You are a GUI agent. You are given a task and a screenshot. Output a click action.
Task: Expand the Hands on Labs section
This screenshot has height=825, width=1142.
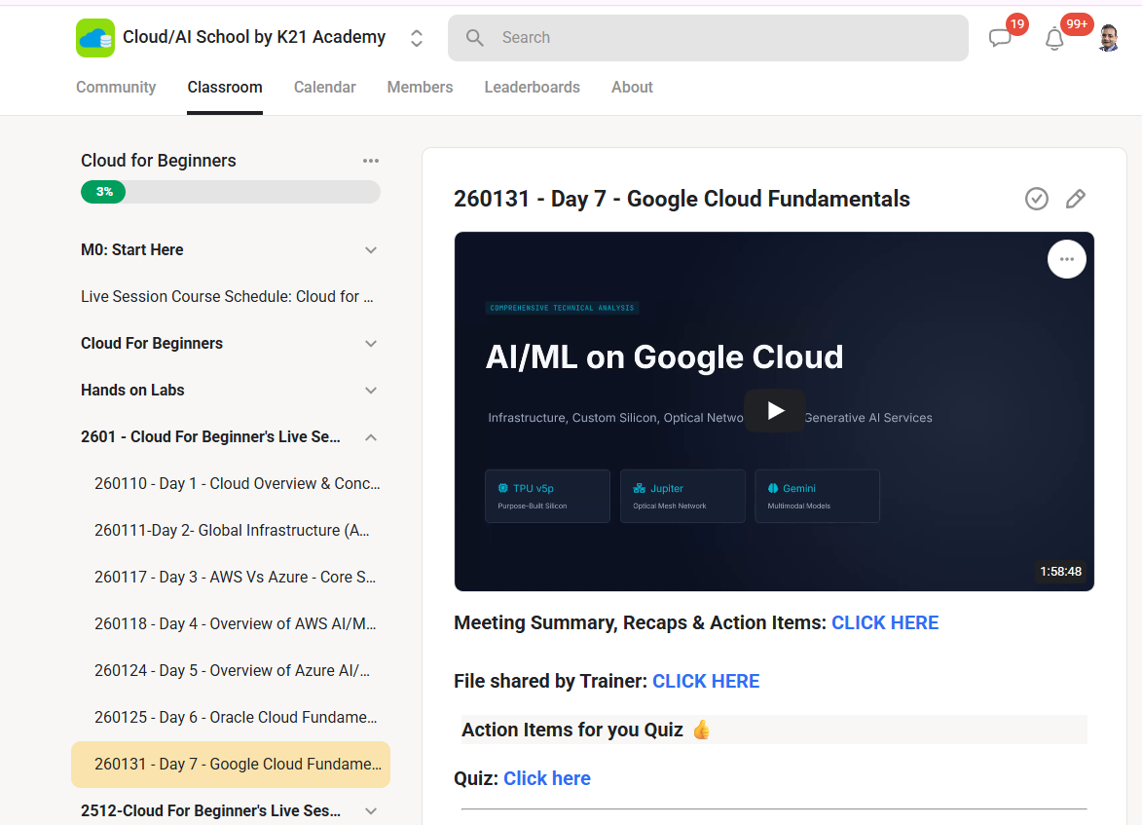point(371,391)
